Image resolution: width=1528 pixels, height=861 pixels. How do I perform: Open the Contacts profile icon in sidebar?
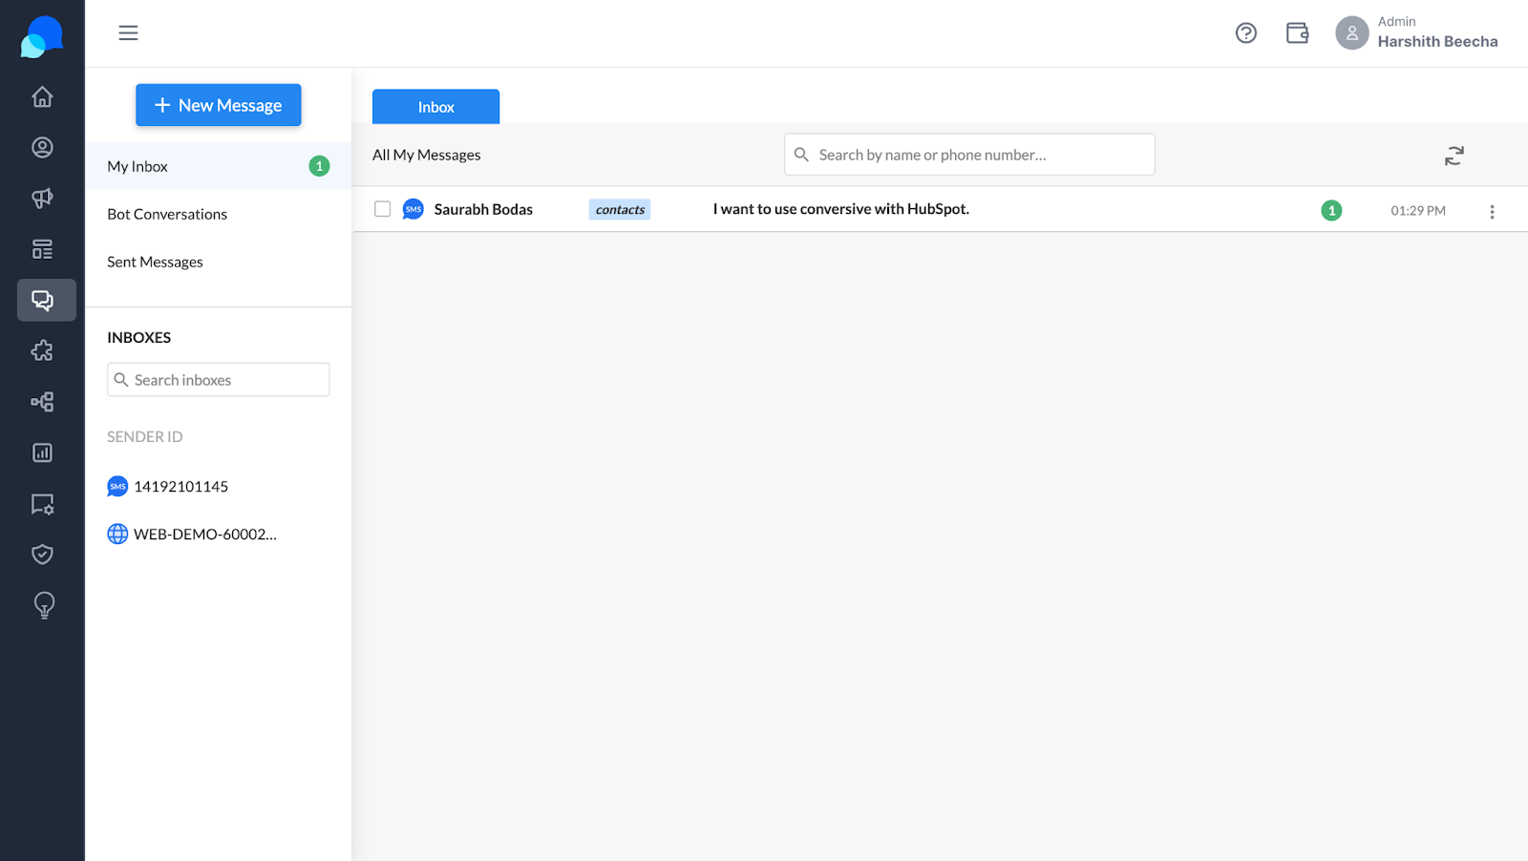[42, 147]
